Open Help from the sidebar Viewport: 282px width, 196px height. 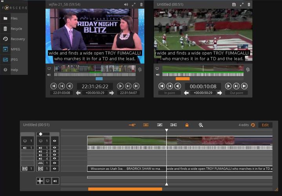point(14,70)
